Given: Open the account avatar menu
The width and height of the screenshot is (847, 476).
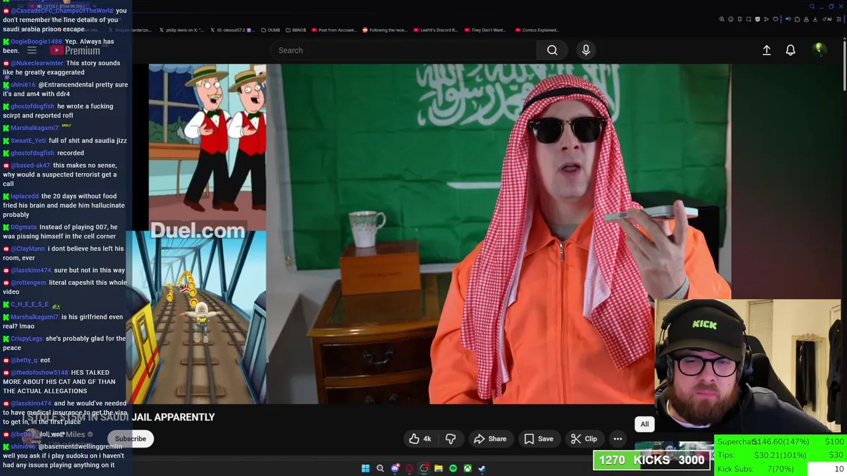Looking at the screenshot, I should (819, 50).
